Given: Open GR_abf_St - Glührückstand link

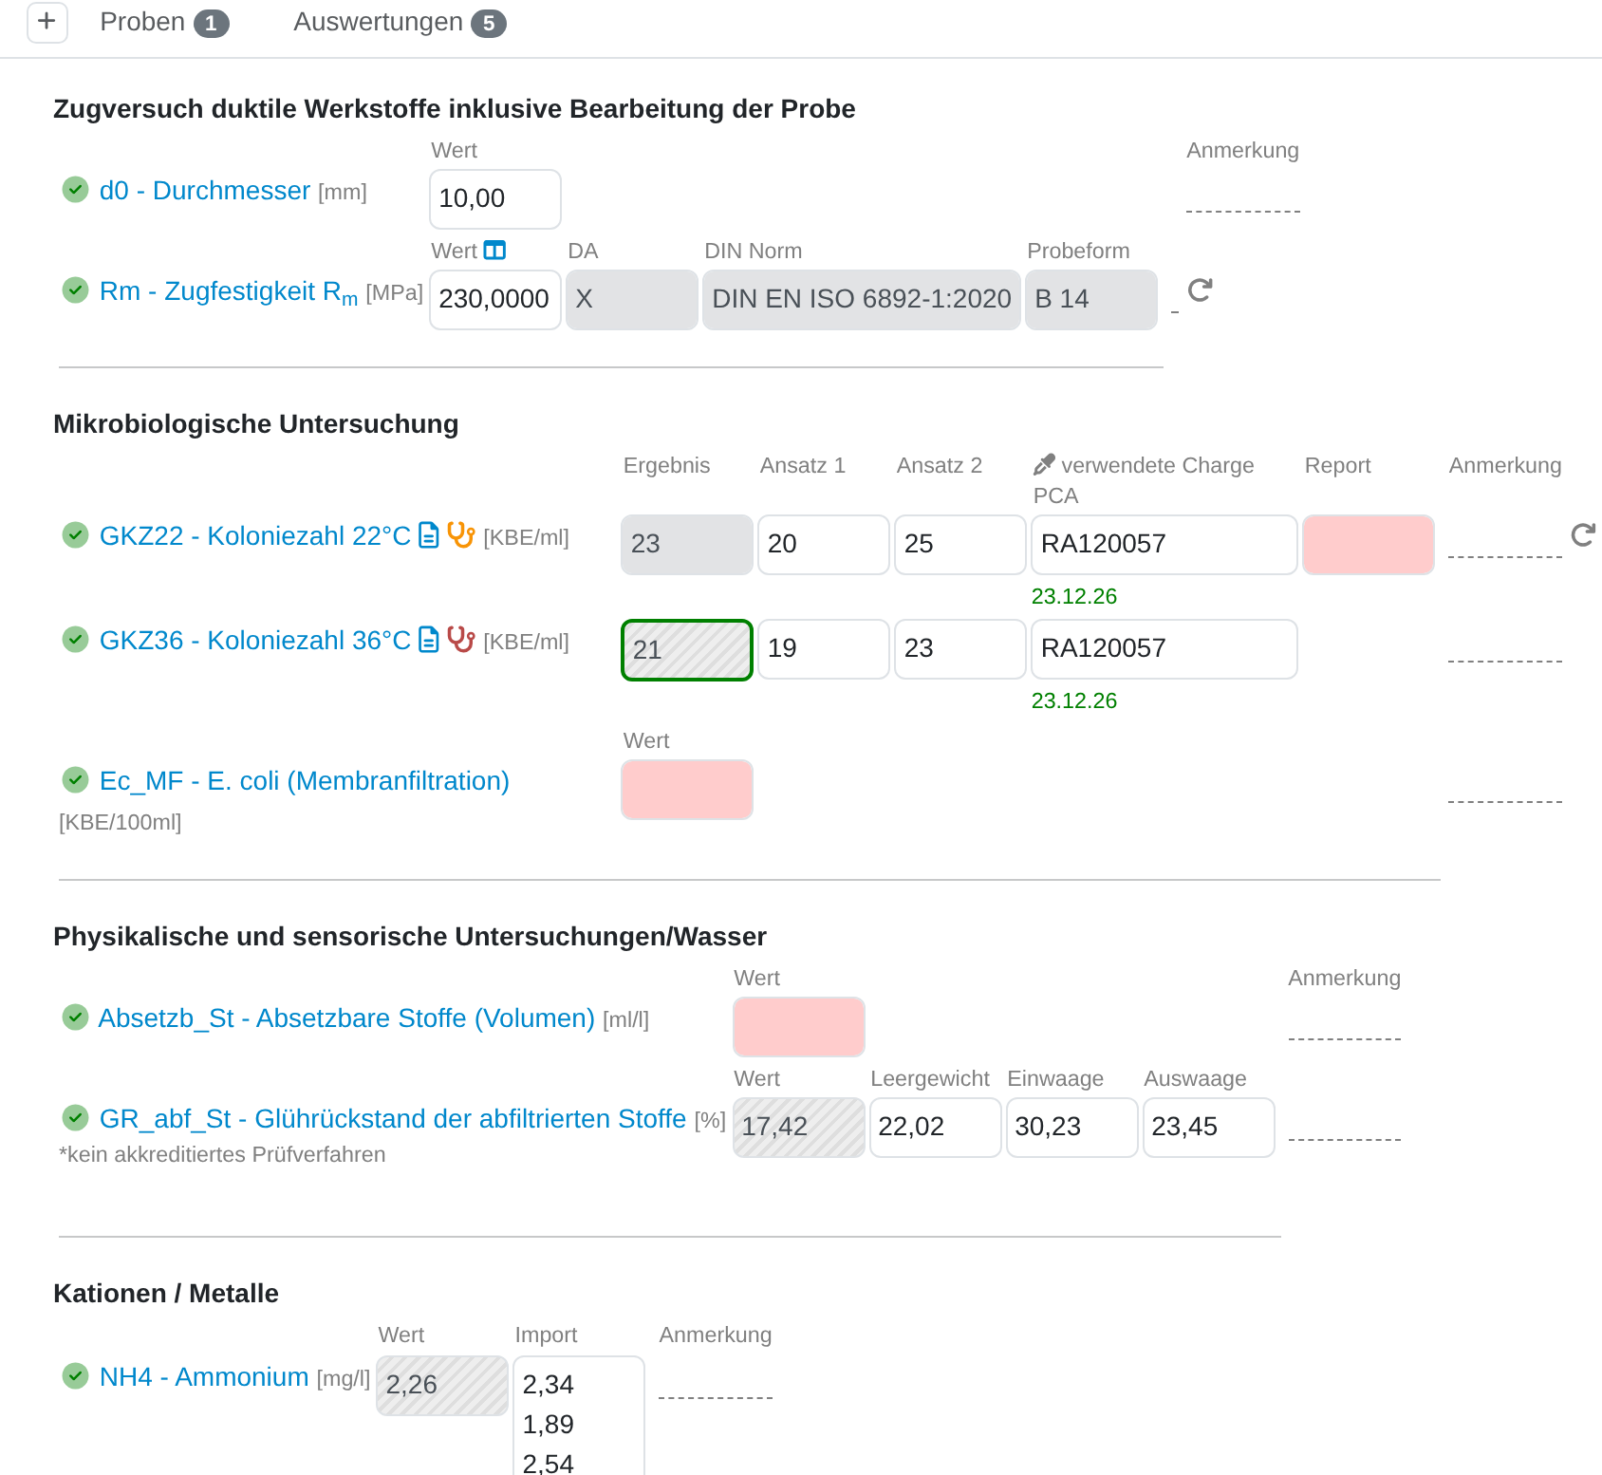Looking at the screenshot, I should point(393,1119).
